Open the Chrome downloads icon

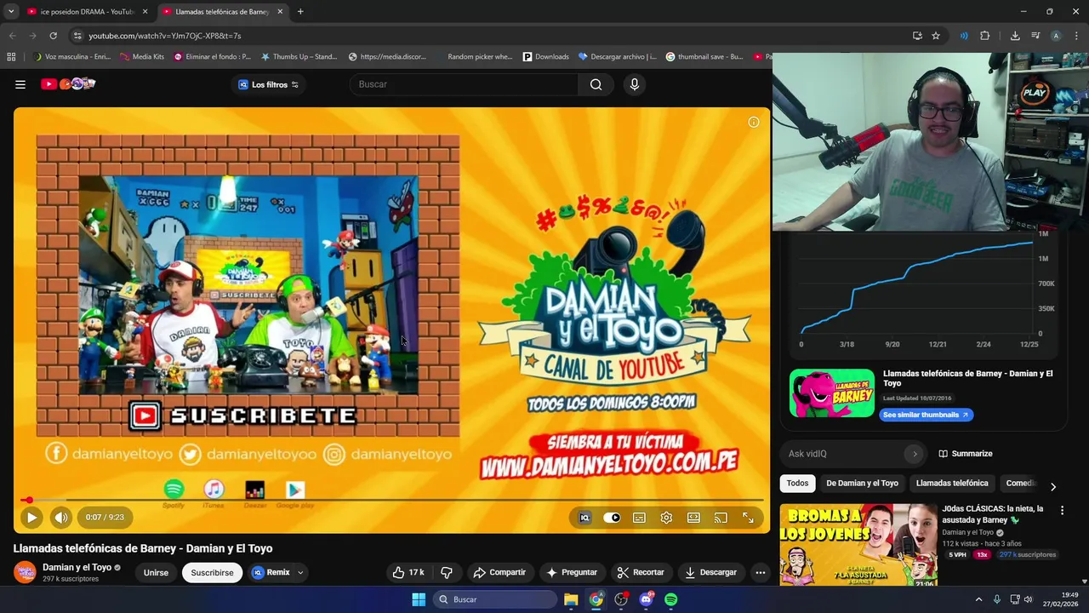1015,36
